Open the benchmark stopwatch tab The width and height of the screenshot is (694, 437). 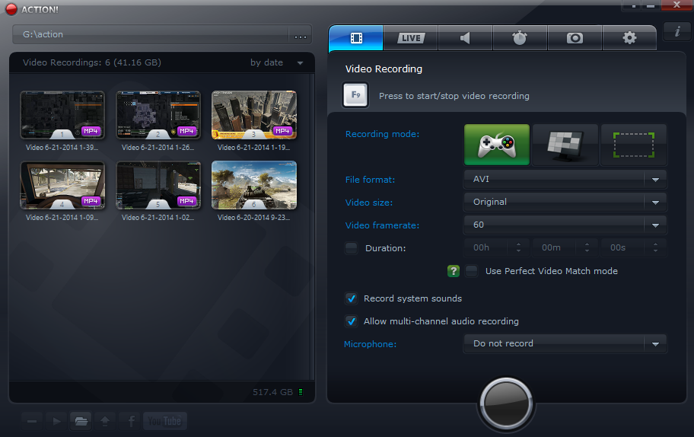pyautogui.click(x=520, y=38)
